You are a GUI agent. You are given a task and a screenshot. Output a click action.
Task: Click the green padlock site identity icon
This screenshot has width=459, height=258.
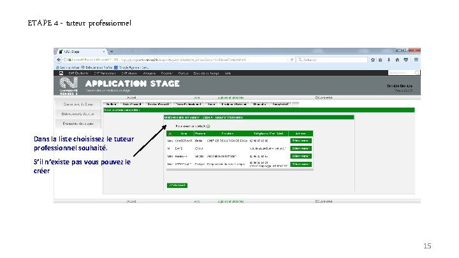69,60
